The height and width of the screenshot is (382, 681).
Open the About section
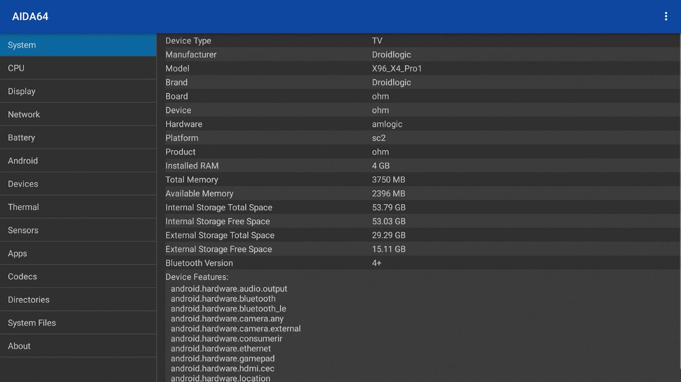coord(78,347)
